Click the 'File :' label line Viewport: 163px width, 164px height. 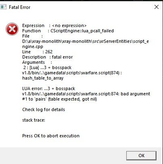(x=33, y=36)
